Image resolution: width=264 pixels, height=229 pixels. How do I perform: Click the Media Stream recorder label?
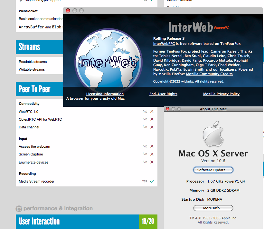click(x=36, y=181)
